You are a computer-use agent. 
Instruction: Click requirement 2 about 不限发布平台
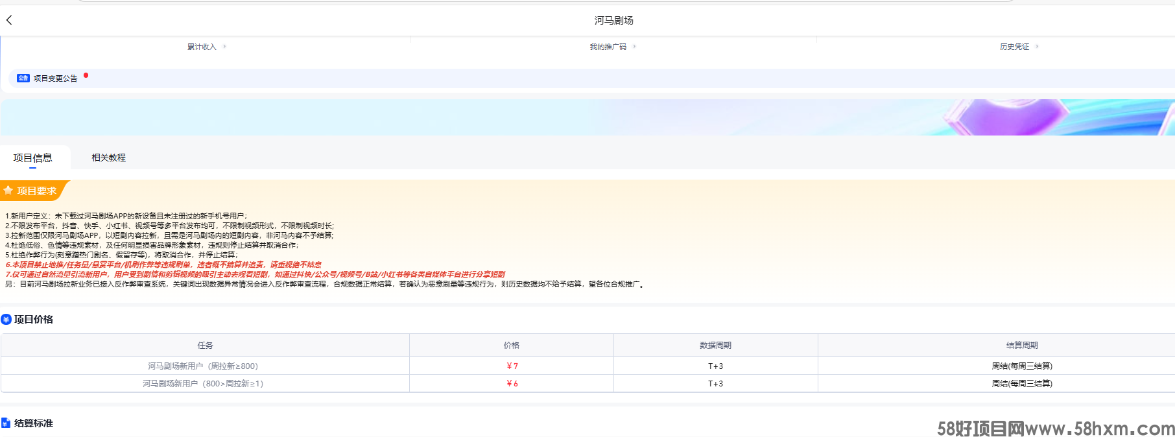pyautogui.click(x=170, y=226)
